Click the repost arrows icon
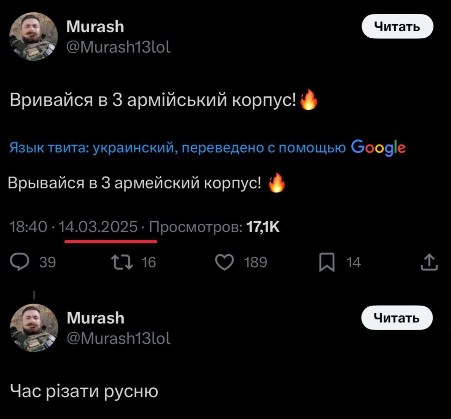The image size is (451, 419). point(122,263)
